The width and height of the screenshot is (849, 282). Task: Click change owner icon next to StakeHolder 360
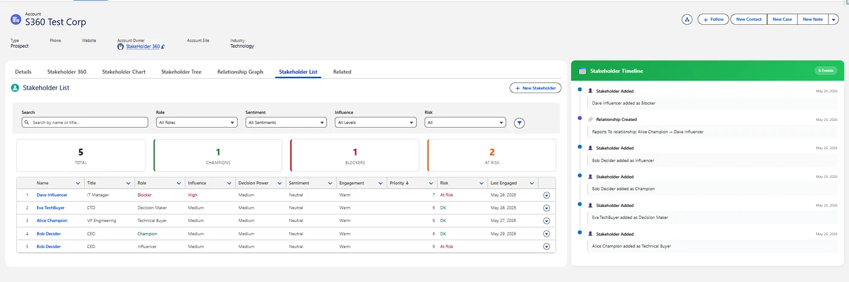(x=163, y=47)
